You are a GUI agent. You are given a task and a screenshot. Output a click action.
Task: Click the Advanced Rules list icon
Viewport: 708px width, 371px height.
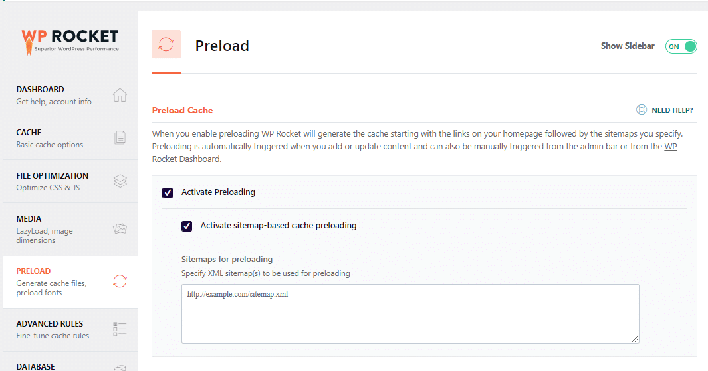120,329
